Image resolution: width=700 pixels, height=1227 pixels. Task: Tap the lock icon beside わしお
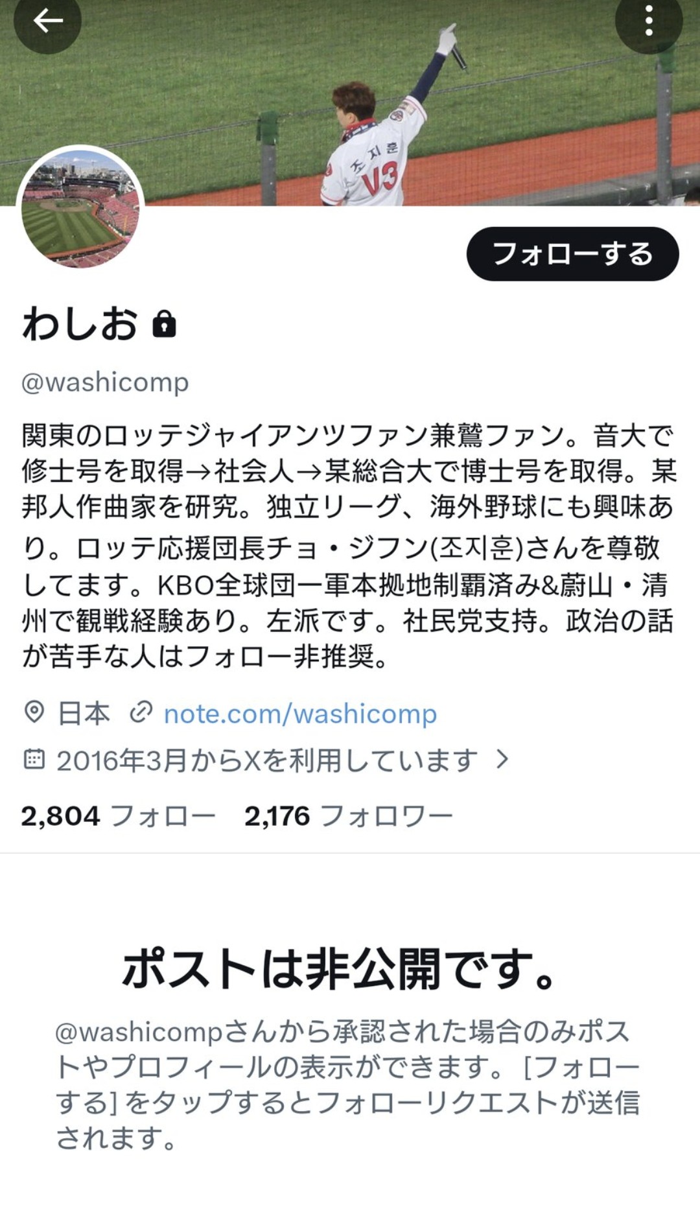coord(164,323)
